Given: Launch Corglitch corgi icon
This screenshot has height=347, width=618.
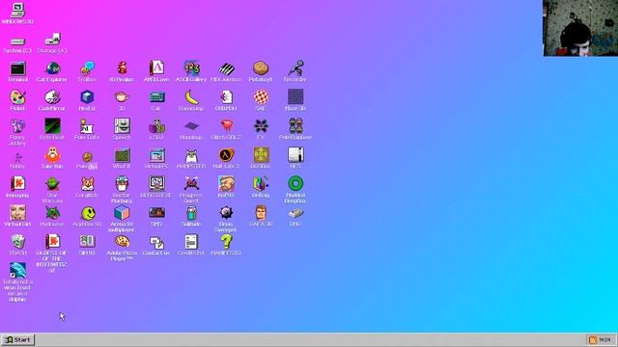Looking at the screenshot, I should (x=87, y=184).
